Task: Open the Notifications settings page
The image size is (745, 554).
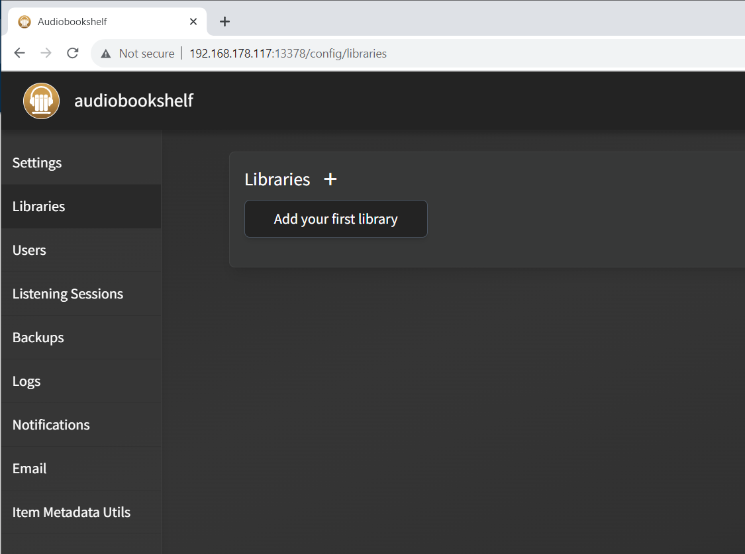Action: (x=51, y=425)
